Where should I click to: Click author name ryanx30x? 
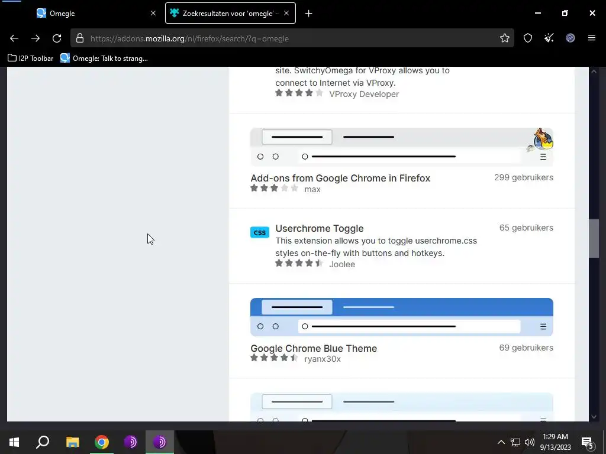(x=323, y=359)
